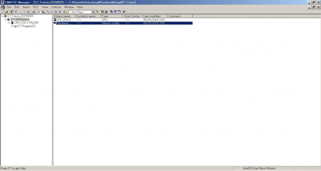Switch to Large Icons view
Viewport: 321px width, 171px height.
tap(48, 12)
